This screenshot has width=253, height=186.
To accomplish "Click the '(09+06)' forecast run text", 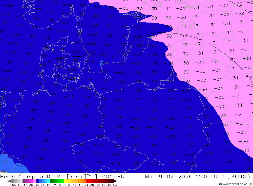I will pyautogui.click(x=239, y=176).
